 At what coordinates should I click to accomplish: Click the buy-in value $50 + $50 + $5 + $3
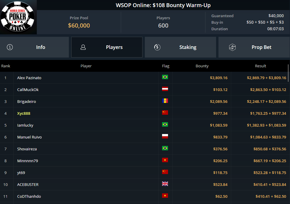click(x=265, y=22)
